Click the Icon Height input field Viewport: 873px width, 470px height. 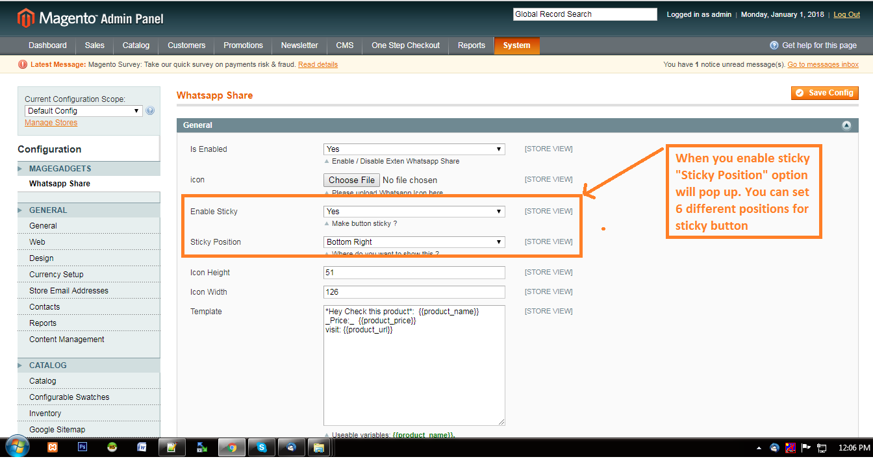click(414, 273)
